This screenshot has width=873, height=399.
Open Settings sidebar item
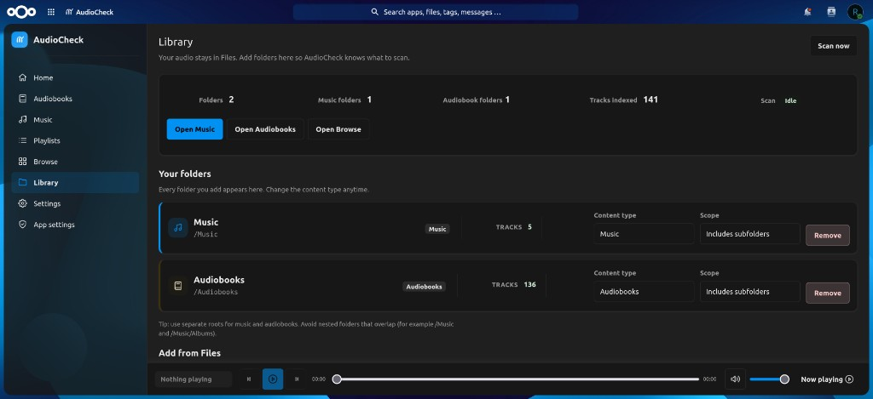tap(75, 203)
